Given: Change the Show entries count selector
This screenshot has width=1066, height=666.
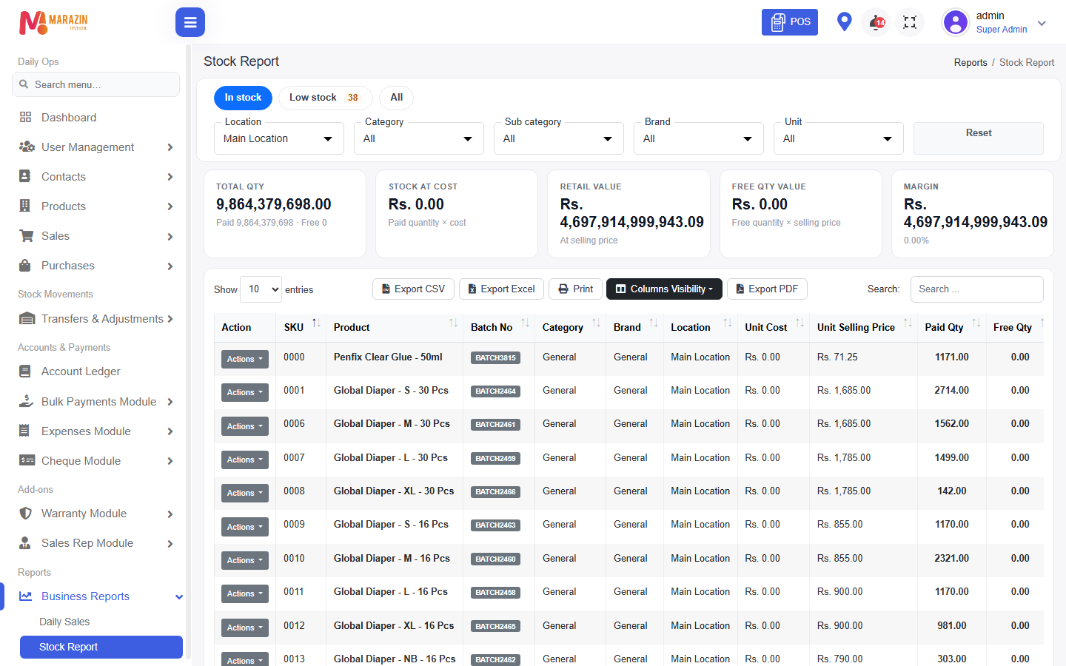Looking at the screenshot, I should tap(261, 289).
